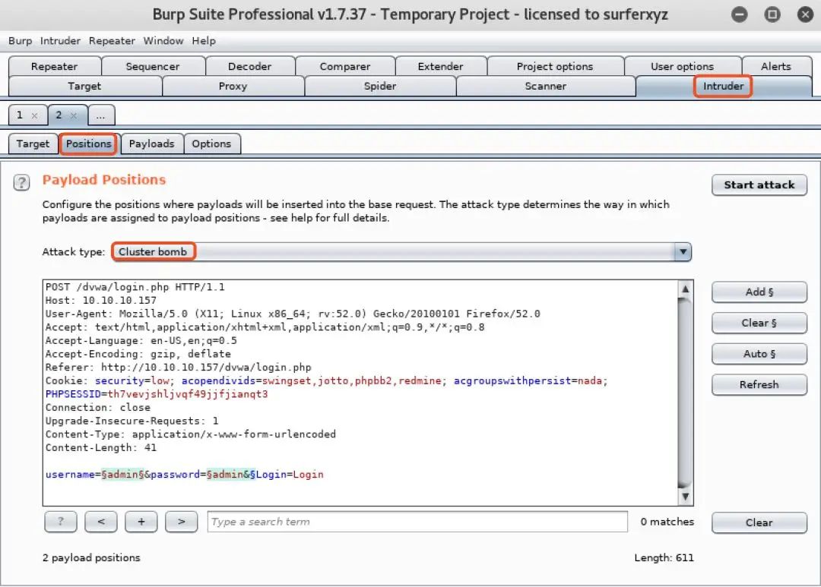Click the Add § button
The image size is (821, 587).
coord(759,292)
